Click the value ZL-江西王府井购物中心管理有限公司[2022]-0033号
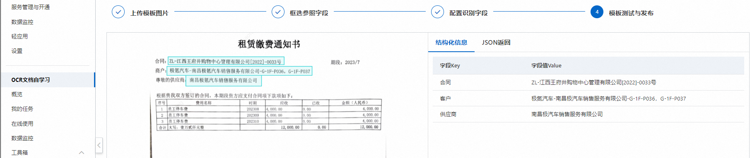The height and width of the screenshot is (158, 750). tap(593, 82)
